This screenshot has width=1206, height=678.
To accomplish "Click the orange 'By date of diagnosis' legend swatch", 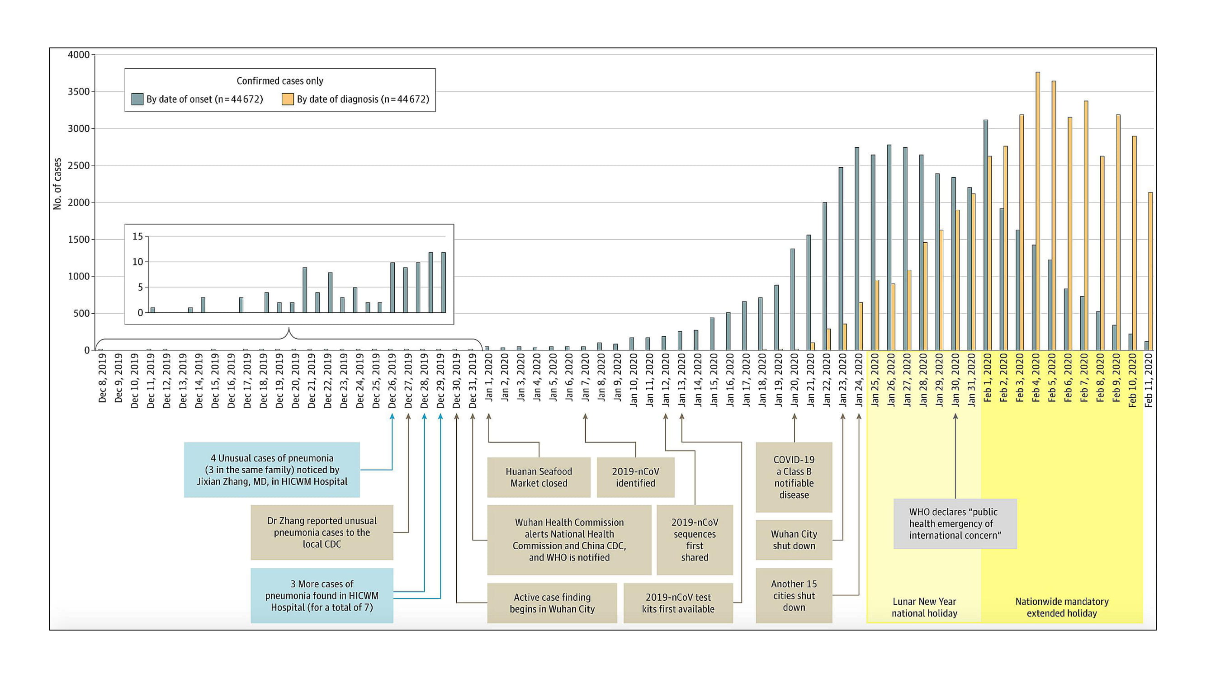I will (x=288, y=99).
